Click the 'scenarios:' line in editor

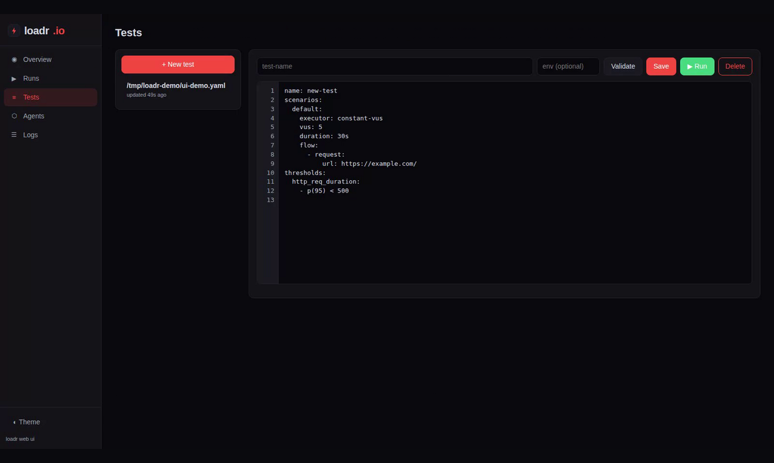click(303, 100)
